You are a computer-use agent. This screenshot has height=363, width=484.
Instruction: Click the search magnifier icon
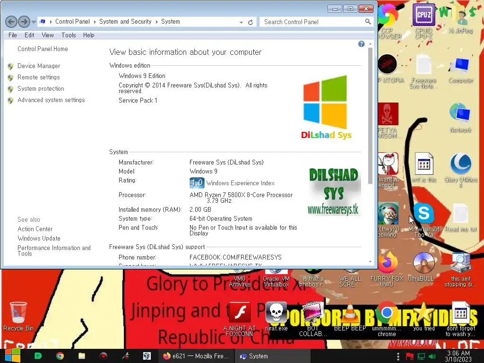click(368, 22)
